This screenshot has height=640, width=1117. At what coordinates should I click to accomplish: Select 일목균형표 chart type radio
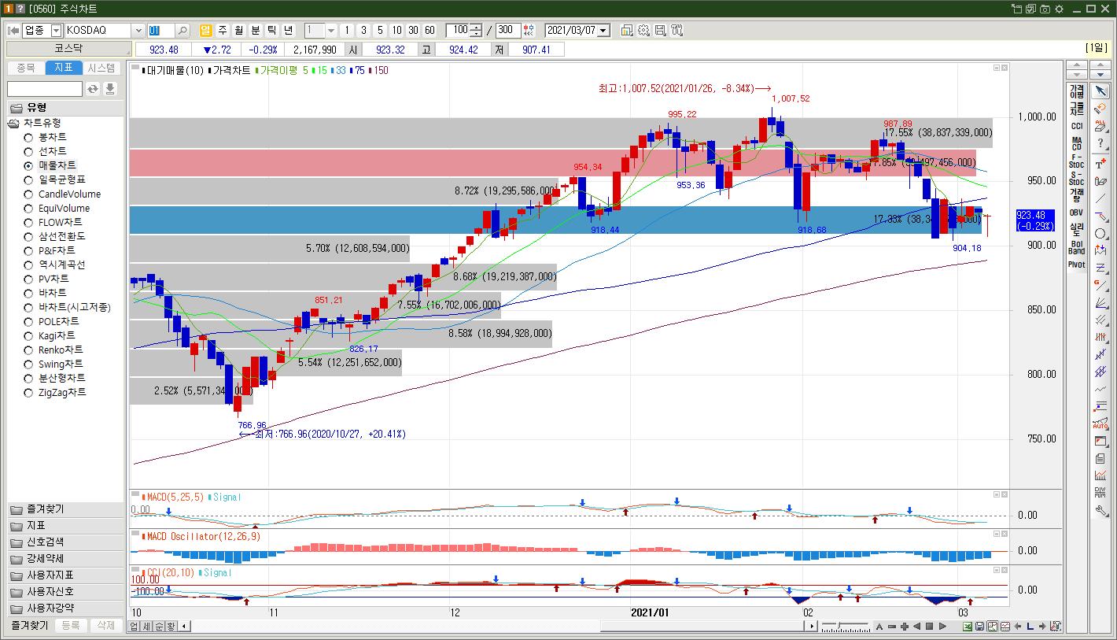tap(28, 180)
